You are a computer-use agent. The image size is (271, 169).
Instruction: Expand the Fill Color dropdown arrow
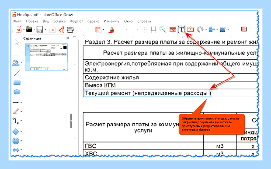[x=21, y=62]
